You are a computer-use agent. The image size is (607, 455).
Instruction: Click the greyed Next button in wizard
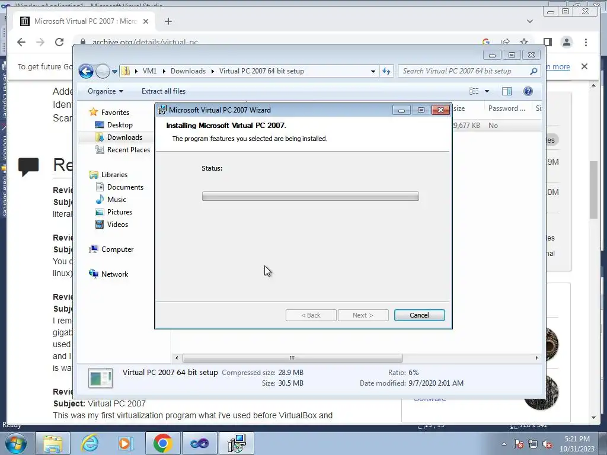pyautogui.click(x=363, y=315)
